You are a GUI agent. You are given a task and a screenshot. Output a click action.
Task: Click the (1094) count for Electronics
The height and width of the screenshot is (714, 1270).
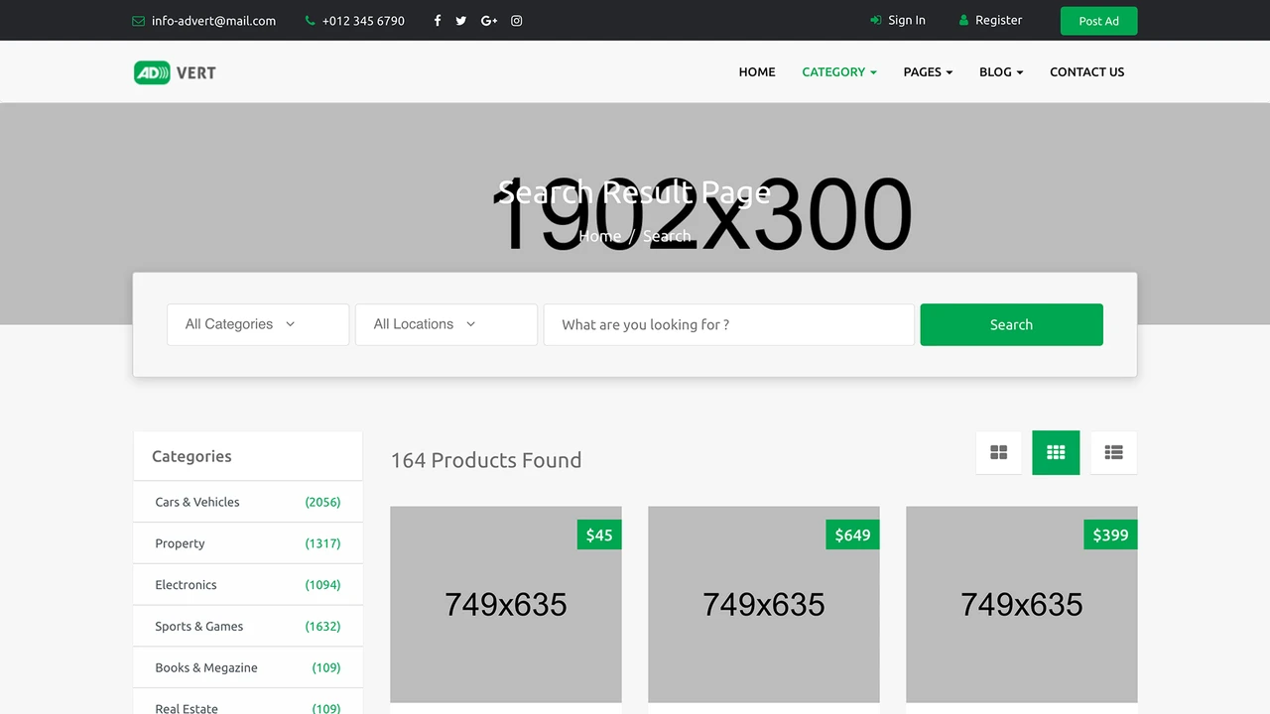tap(322, 585)
